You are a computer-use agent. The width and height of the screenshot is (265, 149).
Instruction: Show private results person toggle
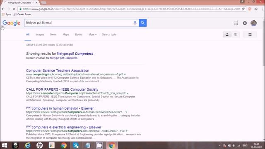point(227,34)
